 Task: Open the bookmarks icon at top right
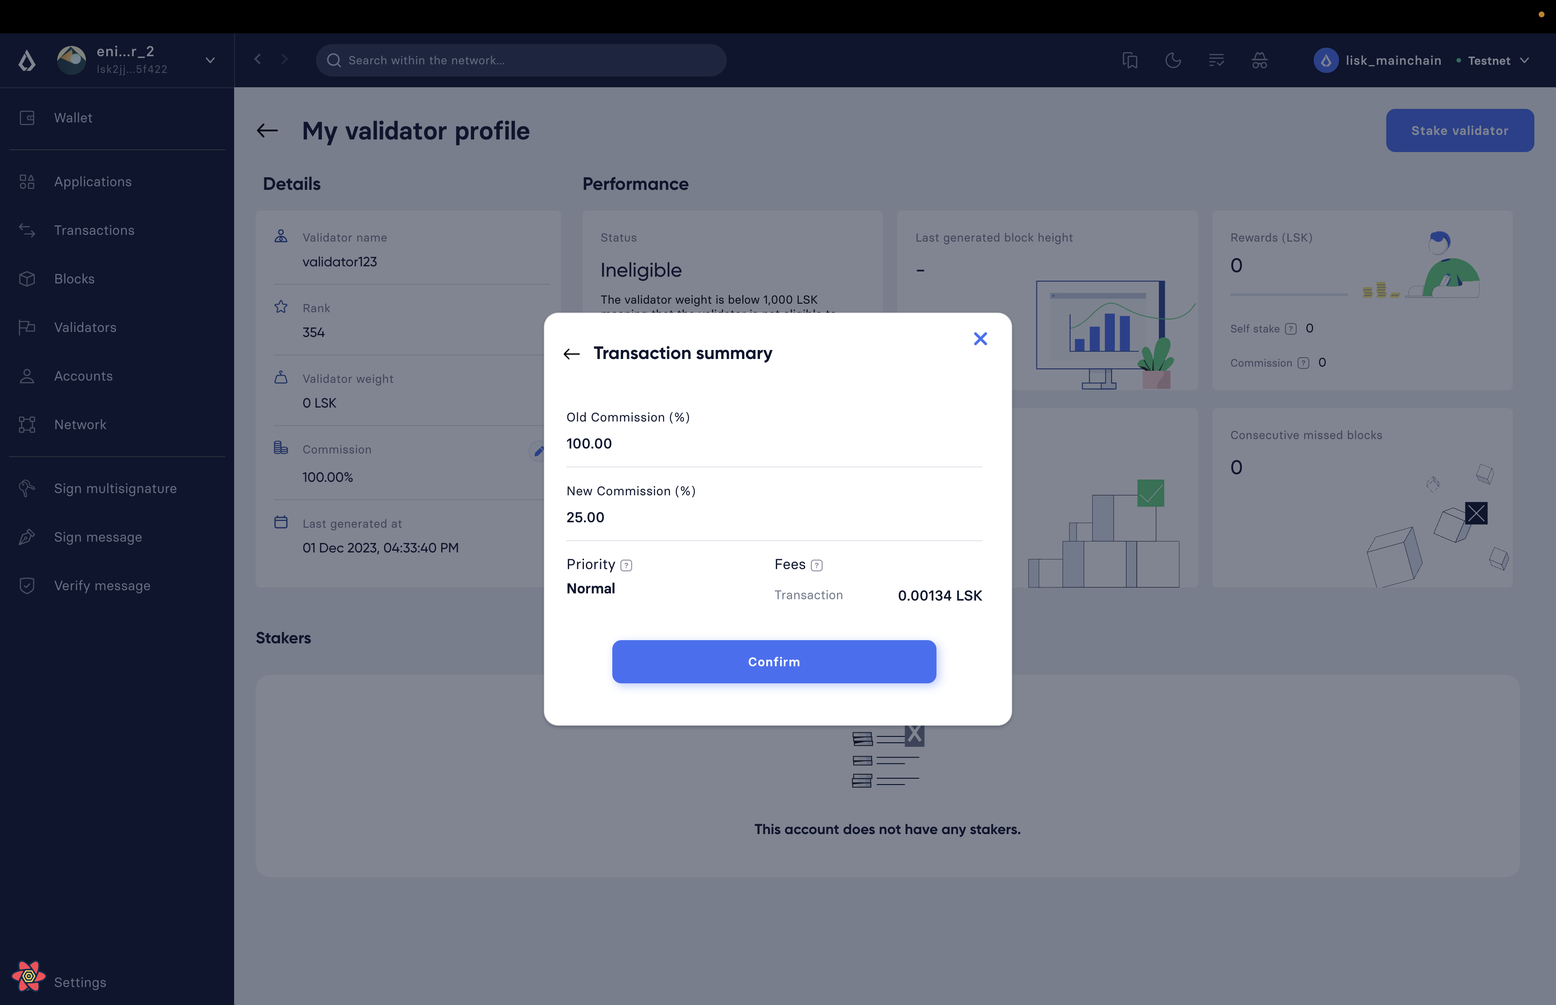(1130, 60)
